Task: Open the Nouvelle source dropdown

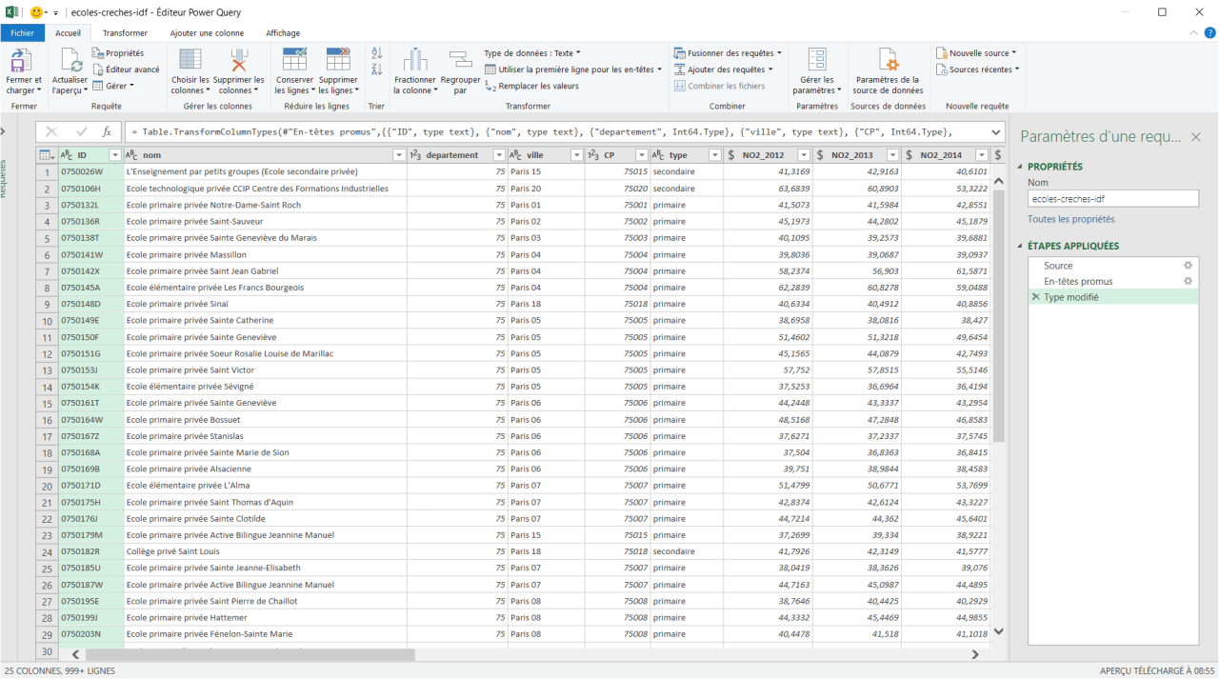Action: [976, 53]
